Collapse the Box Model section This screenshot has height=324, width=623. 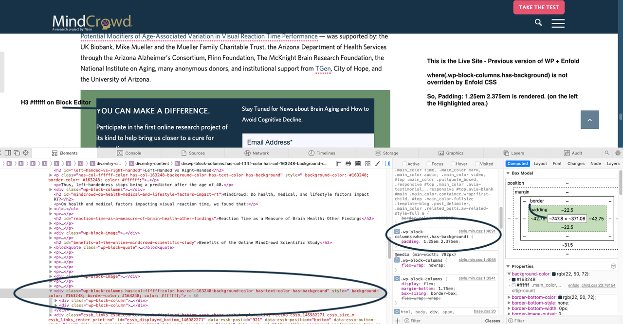[509, 173]
